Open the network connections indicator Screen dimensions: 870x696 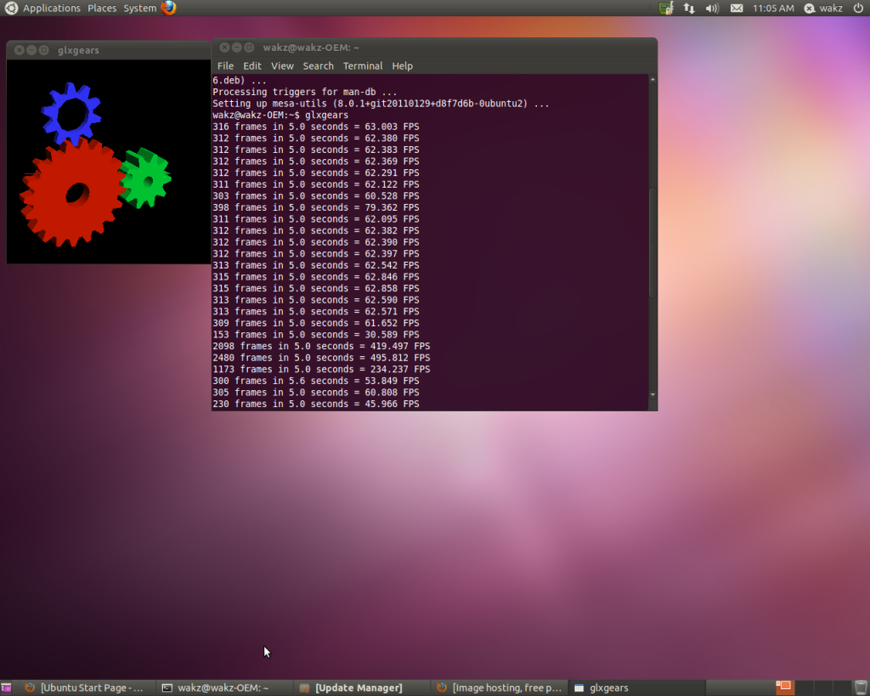tap(689, 8)
